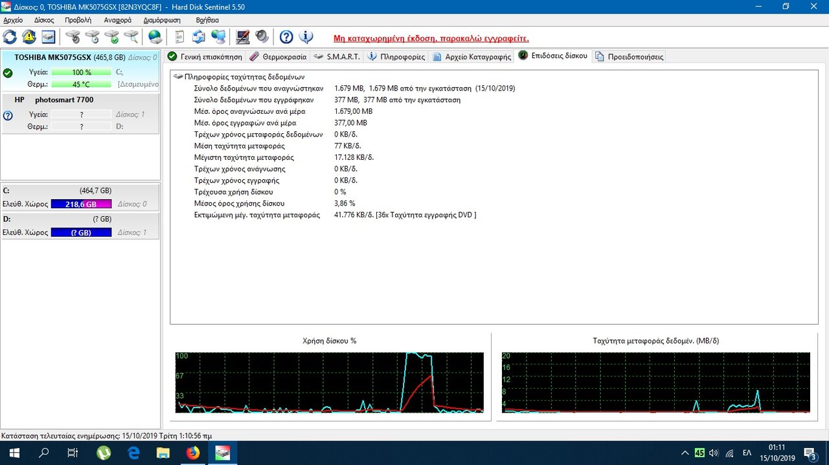This screenshot has width=829, height=465.
Task: Open the Προβολή menu
Action: pos(78,20)
